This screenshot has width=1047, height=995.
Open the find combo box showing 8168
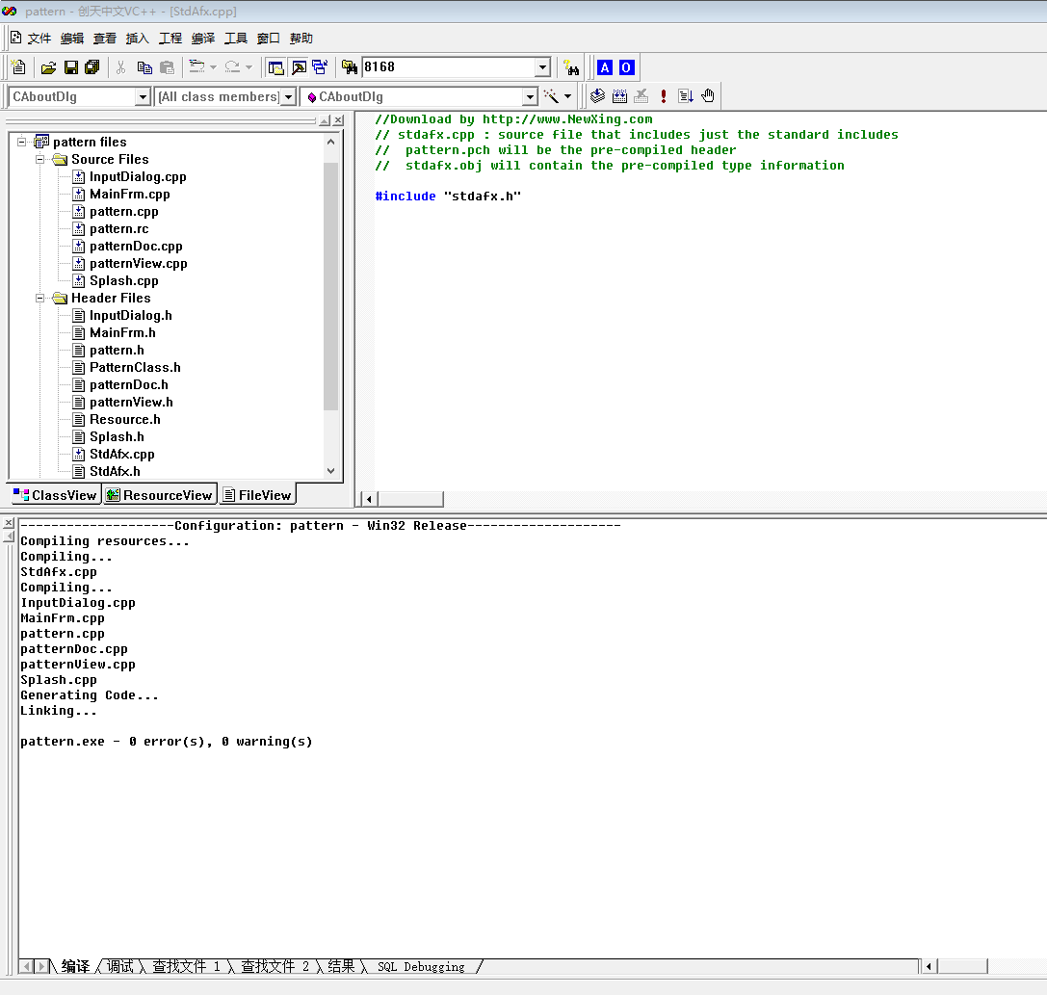click(542, 67)
